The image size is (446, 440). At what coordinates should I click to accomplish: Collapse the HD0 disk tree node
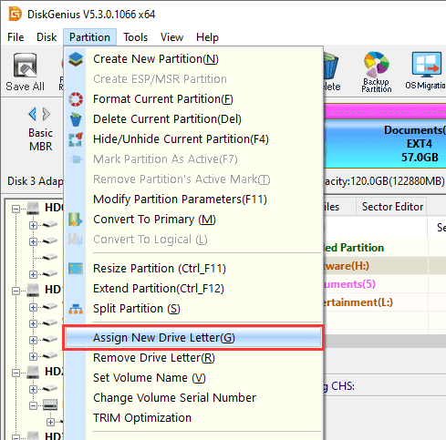pos(16,209)
